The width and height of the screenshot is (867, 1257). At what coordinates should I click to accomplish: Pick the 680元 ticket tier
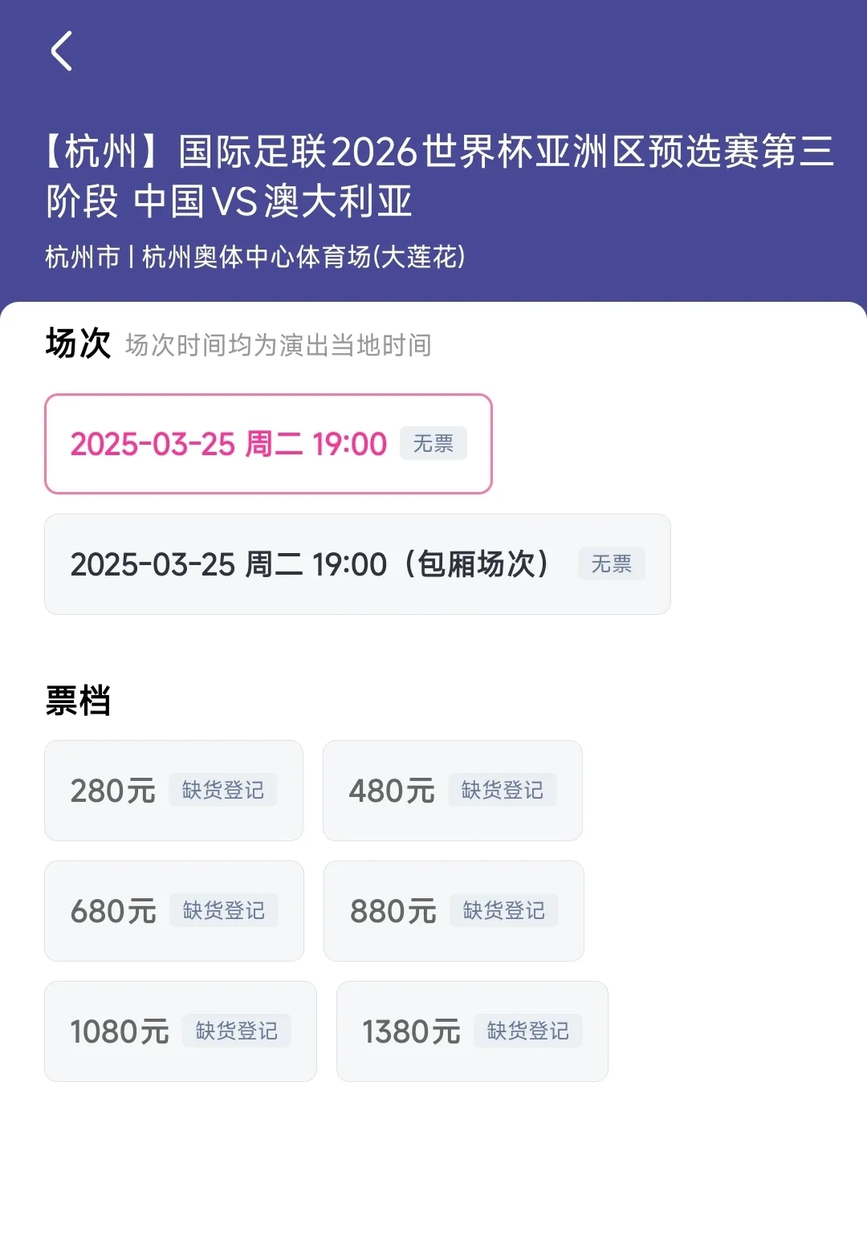coord(113,911)
